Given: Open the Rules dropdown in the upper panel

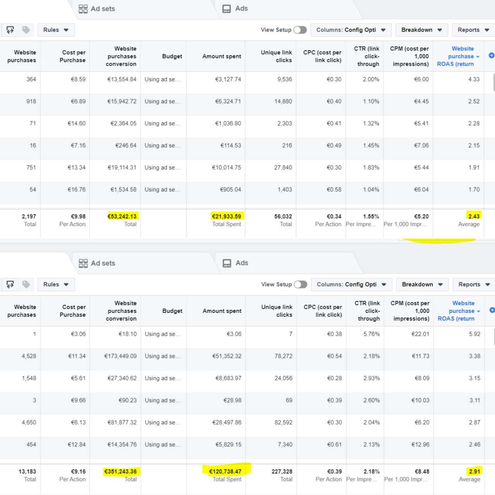Looking at the screenshot, I should (x=56, y=30).
